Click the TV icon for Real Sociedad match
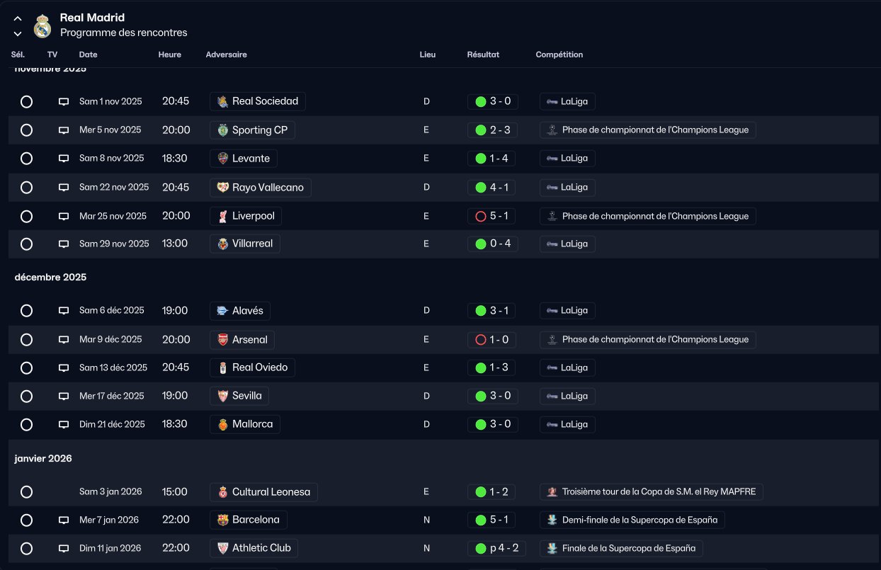Screen dimensions: 881x570 pyautogui.click(x=64, y=102)
